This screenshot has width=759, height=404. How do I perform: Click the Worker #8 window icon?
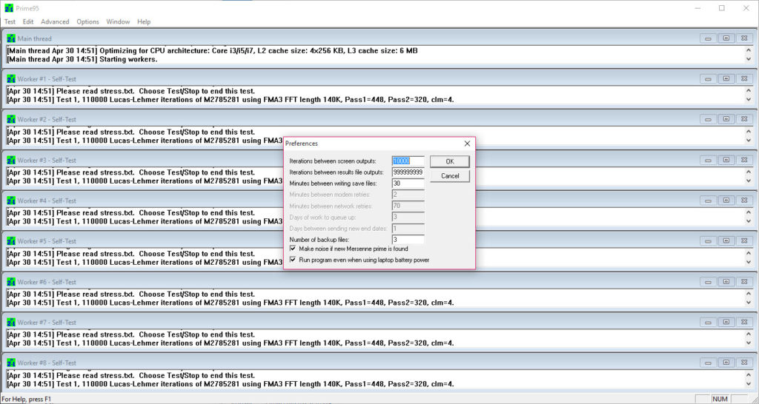(11, 363)
